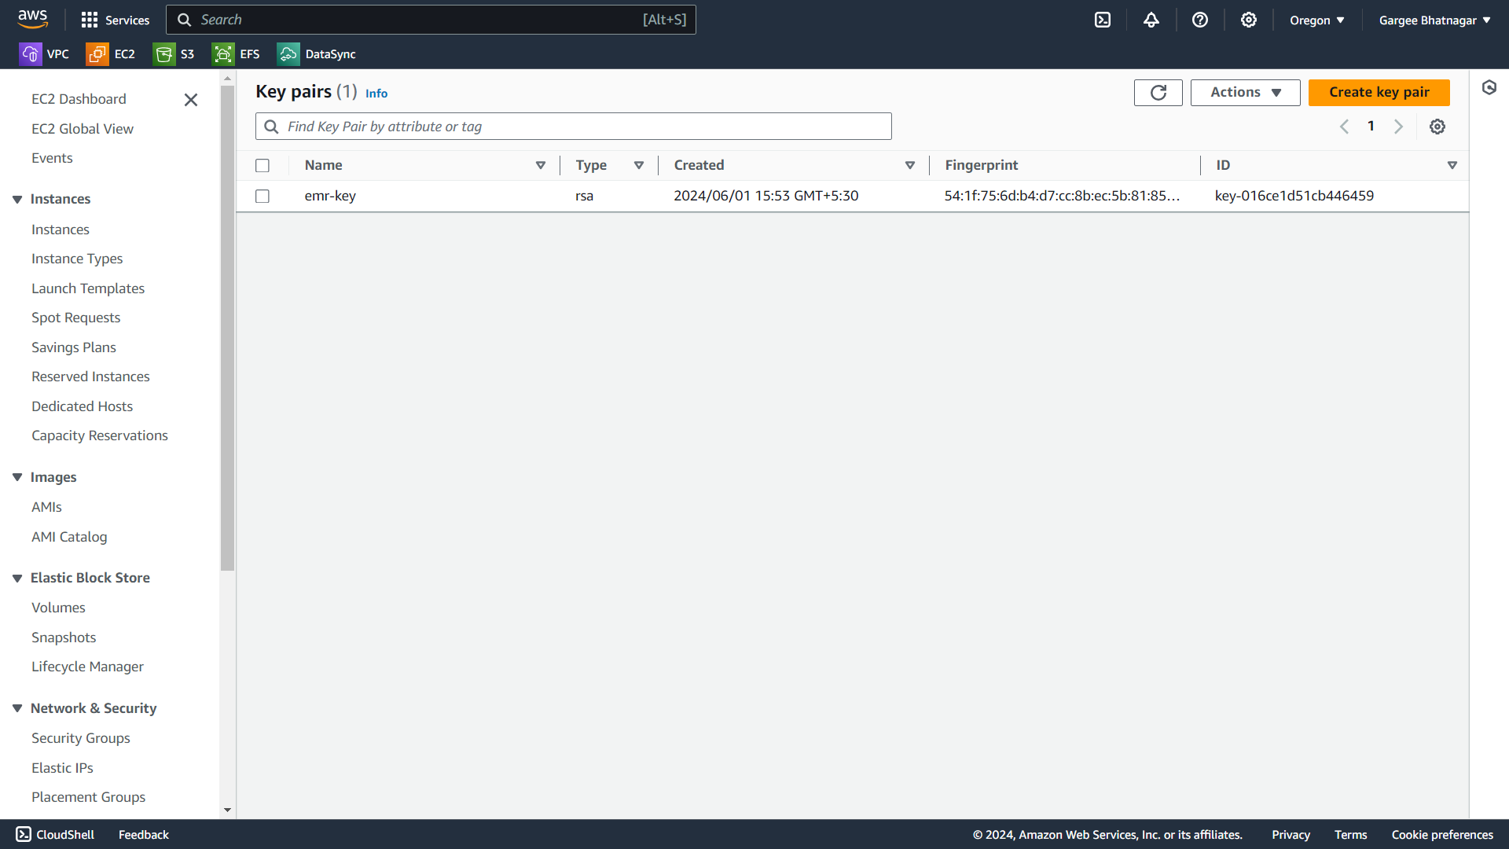Open the Oregon region selector
This screenshot has height=849, width=1509.
[1316, 20]
